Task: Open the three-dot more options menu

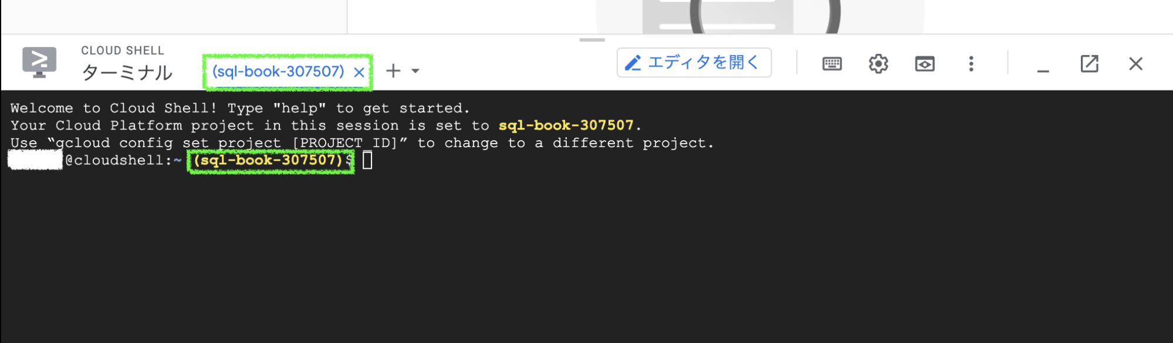Action: pos(971,63)
